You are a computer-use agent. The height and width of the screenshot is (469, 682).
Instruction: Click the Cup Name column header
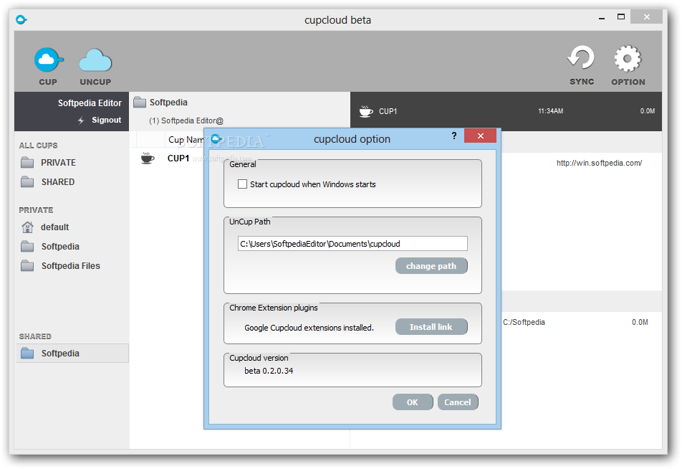pyautogui.click(x=186, y=140)
